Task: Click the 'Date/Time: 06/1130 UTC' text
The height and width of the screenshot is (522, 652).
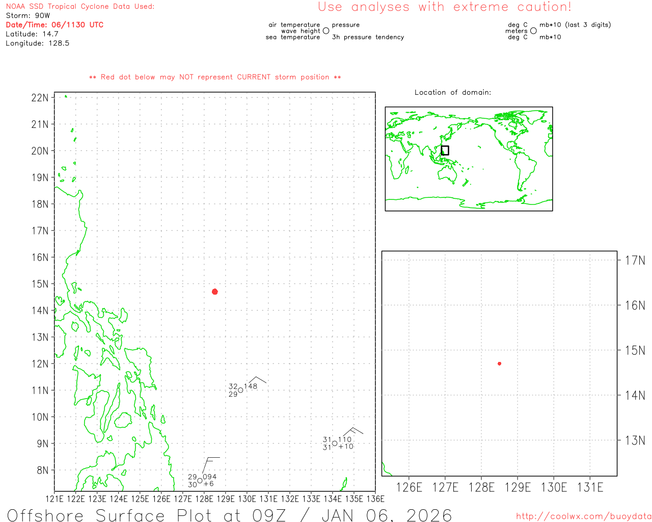Action: 55,24
